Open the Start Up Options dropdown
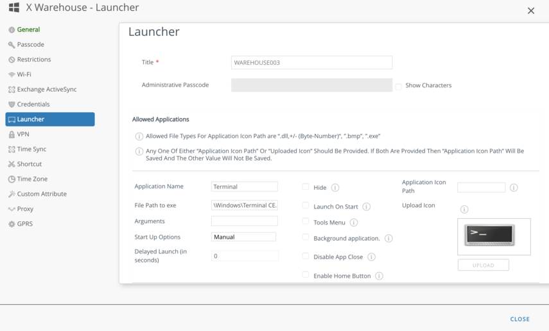Image resolution: width=549 pixels, height=331 pixels. tap(243, 237)
